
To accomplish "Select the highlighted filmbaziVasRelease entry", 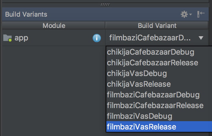I will (x=159, y=126).
